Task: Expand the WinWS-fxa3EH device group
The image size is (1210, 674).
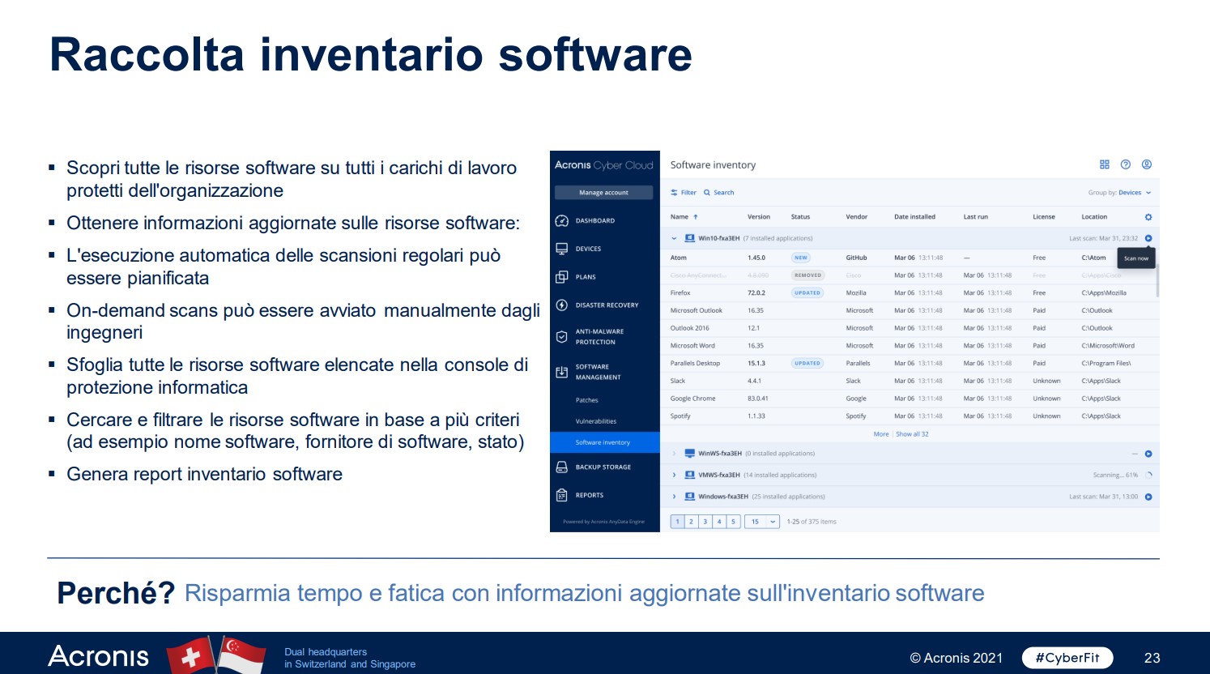Action: [674, 454]
